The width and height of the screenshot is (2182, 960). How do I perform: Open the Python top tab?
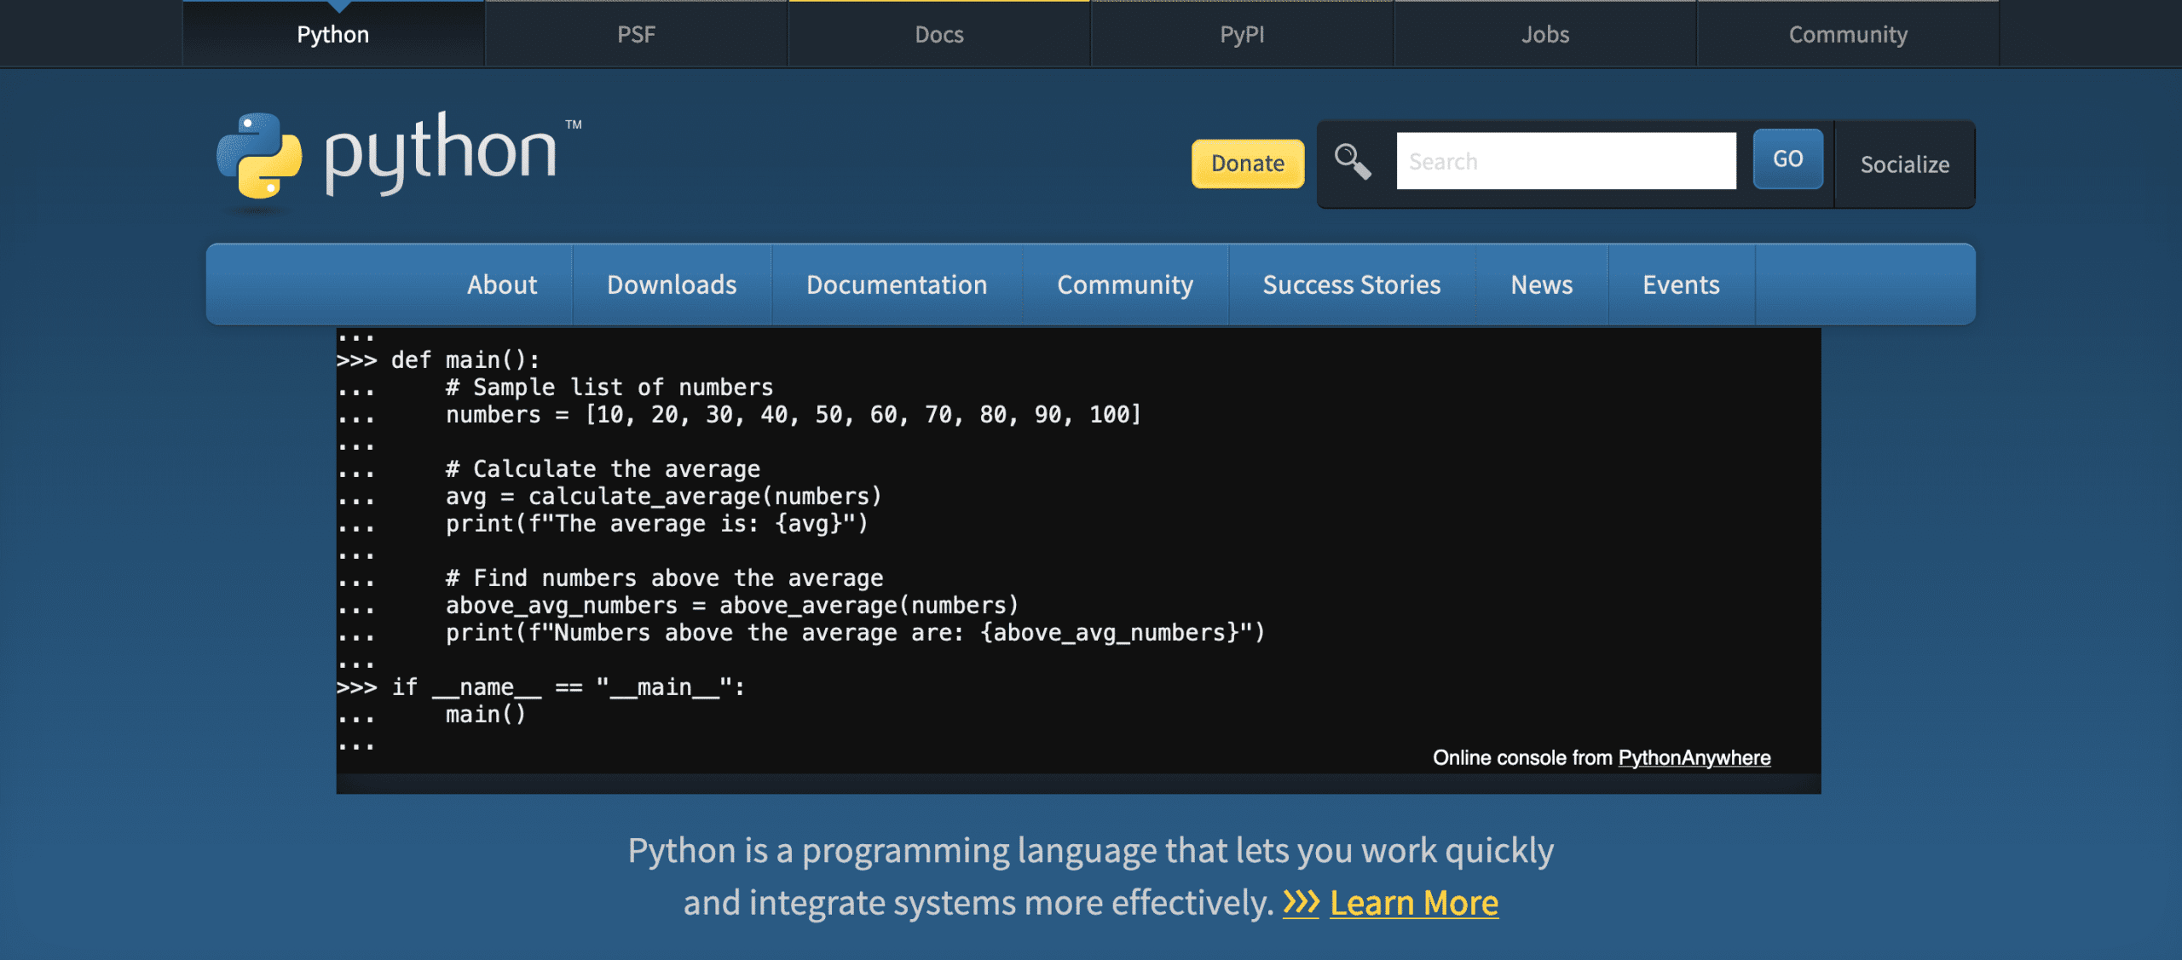333,34
